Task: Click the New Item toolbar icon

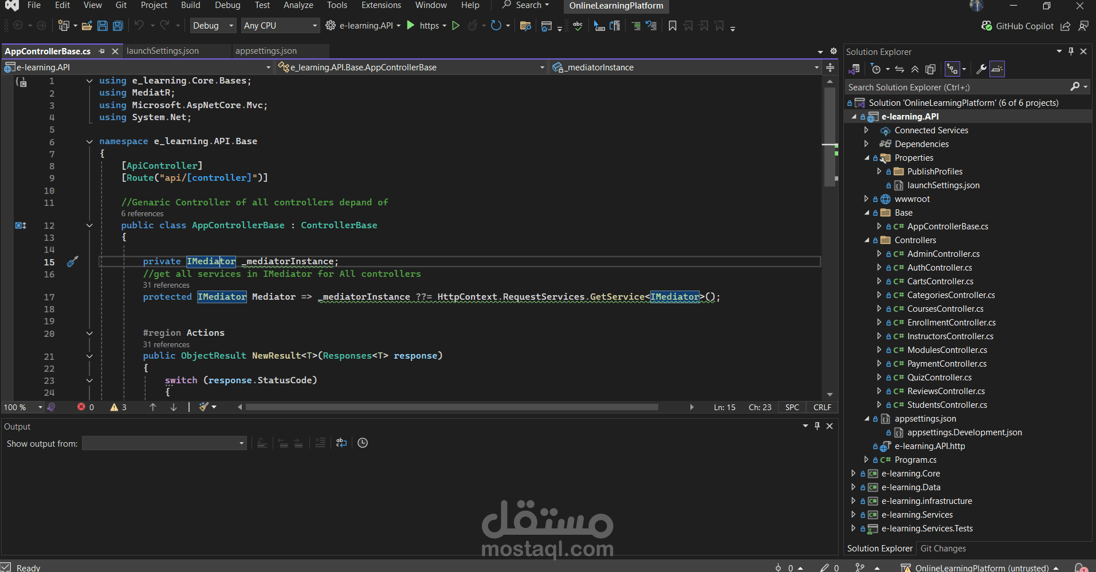Action: (64, 26)
